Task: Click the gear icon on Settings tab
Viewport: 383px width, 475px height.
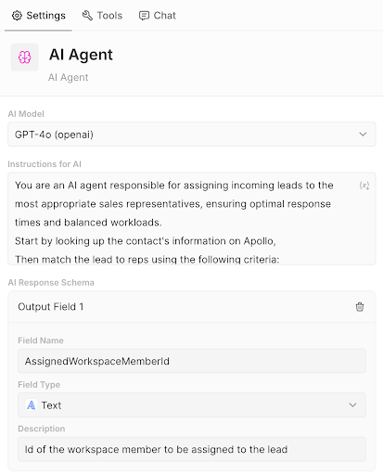Action: 17,16
